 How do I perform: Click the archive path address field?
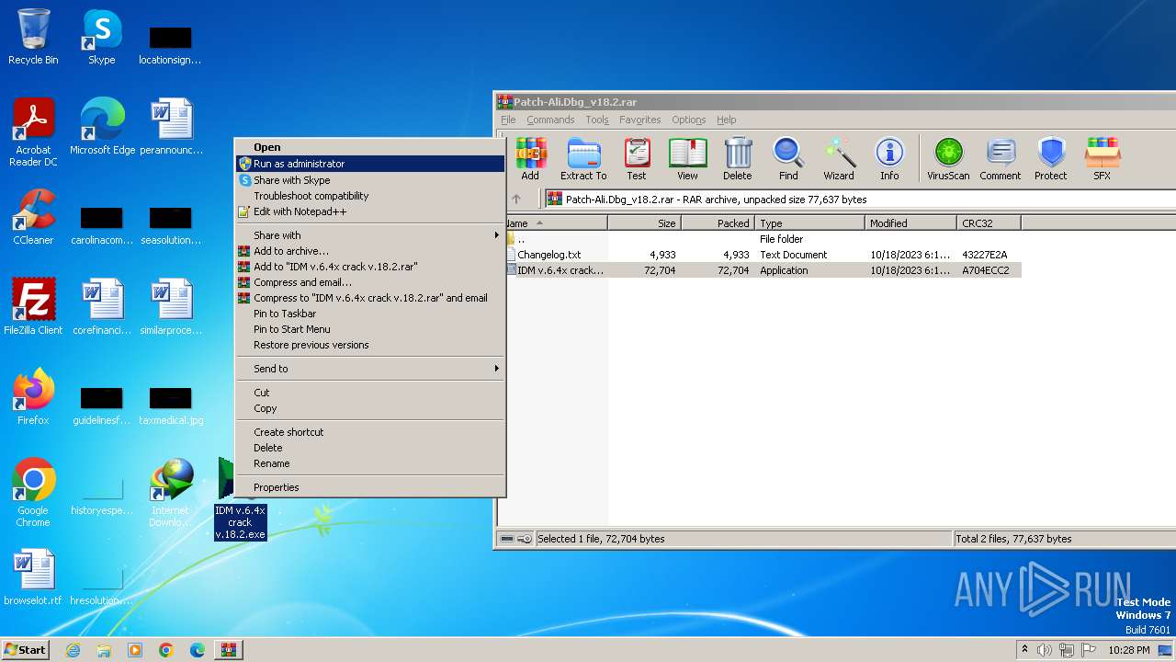[859, 199]
